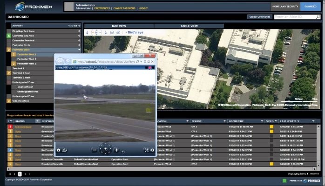This screenshot has width=325, height=186.
Task: Expand the California Bay Area zone
Action: coord(79,35)
